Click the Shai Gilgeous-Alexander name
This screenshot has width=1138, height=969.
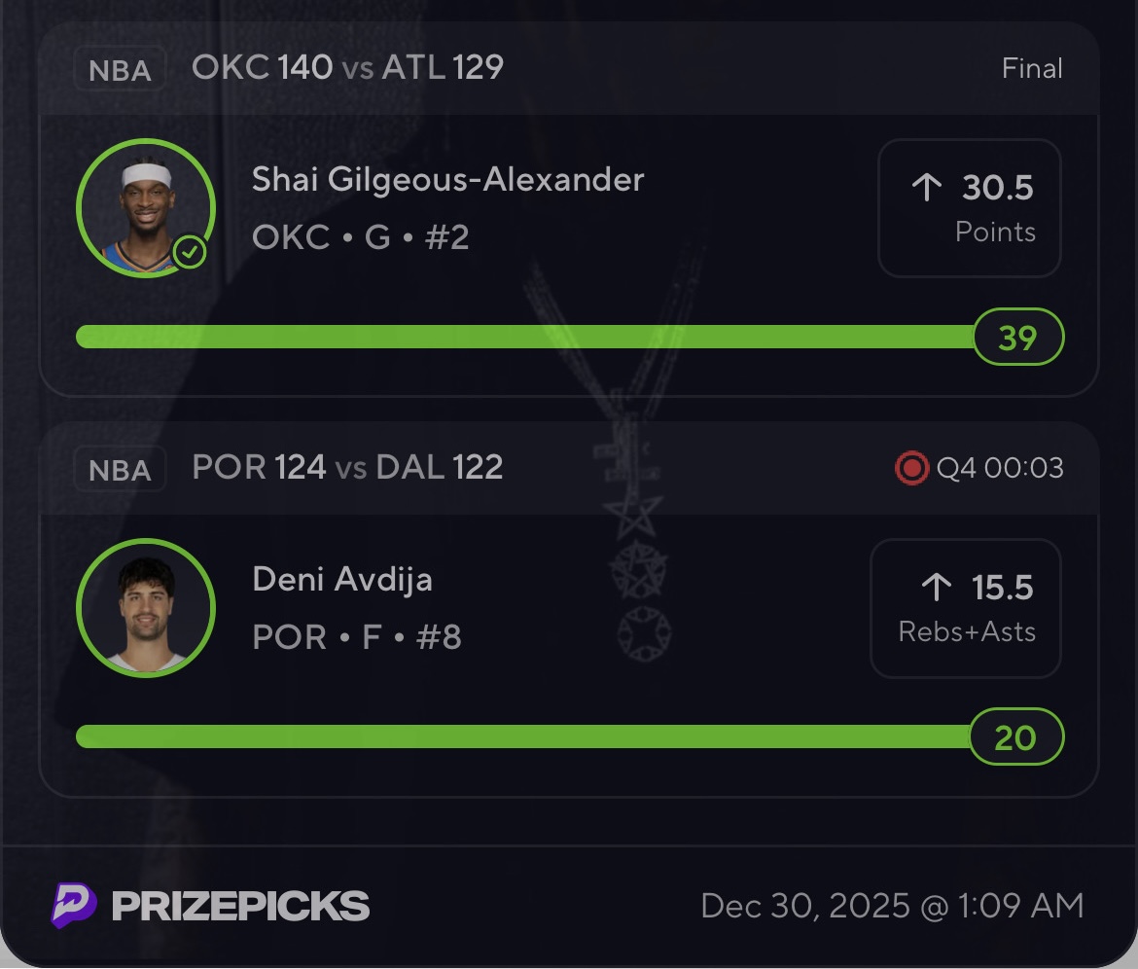pyautogui.click(x=447, y=180)
